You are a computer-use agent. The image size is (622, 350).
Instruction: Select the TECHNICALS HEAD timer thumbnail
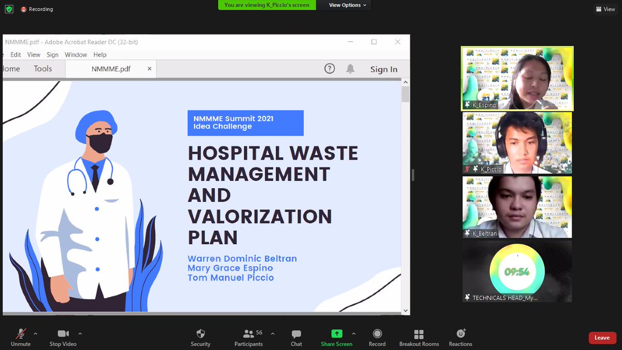point(517,271)
